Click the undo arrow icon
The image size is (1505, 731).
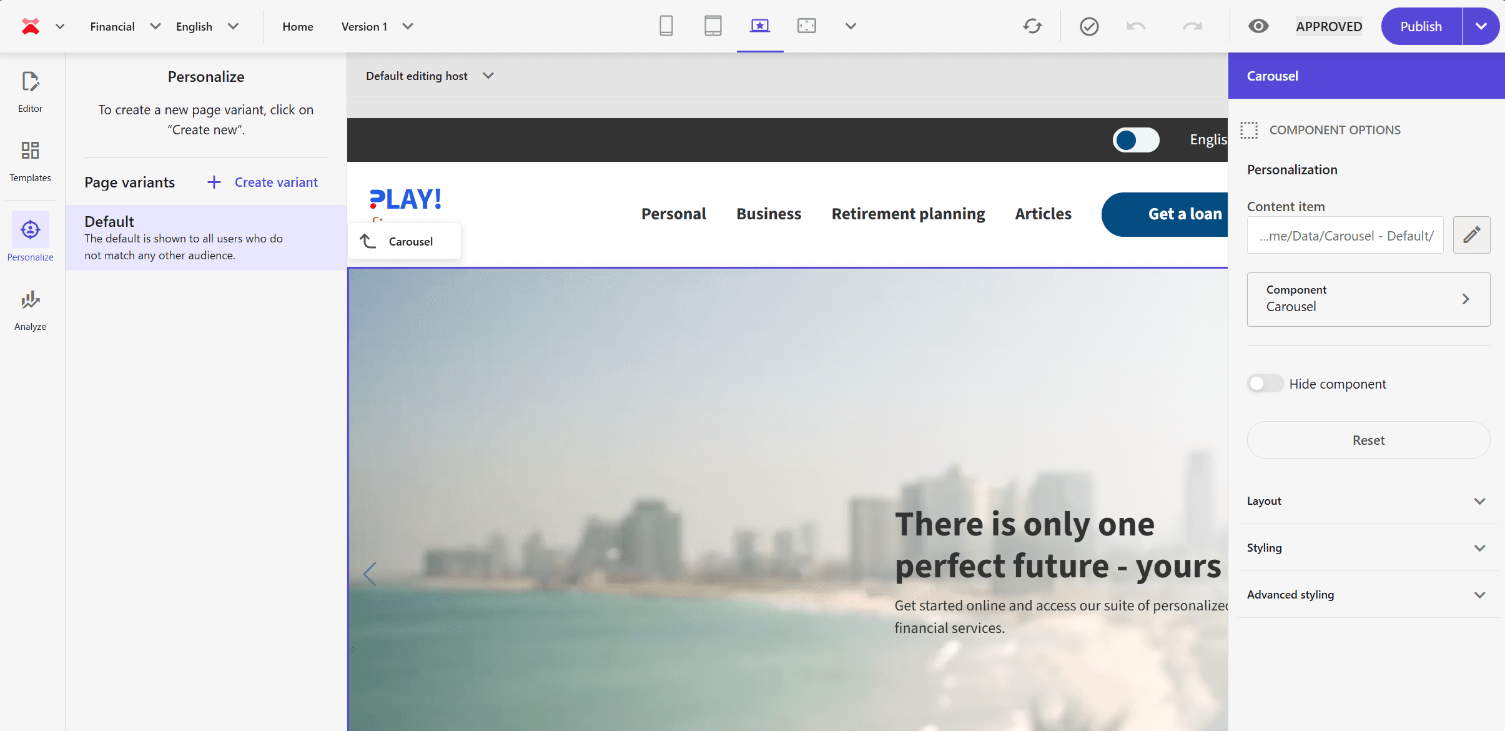1136,26
